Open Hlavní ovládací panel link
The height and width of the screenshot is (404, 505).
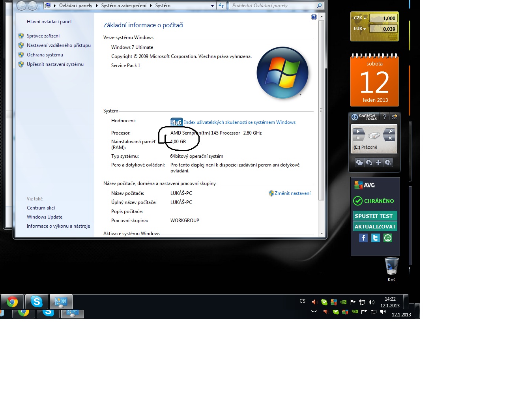point(49,22)
